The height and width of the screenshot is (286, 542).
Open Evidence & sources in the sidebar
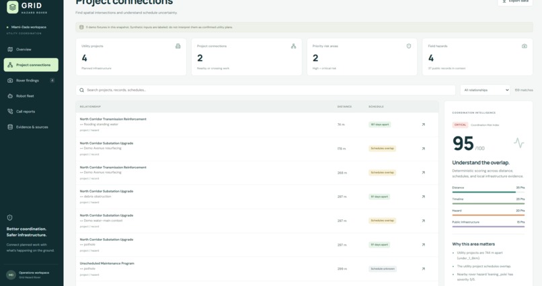pyautogui.click(x=31, y=127)
